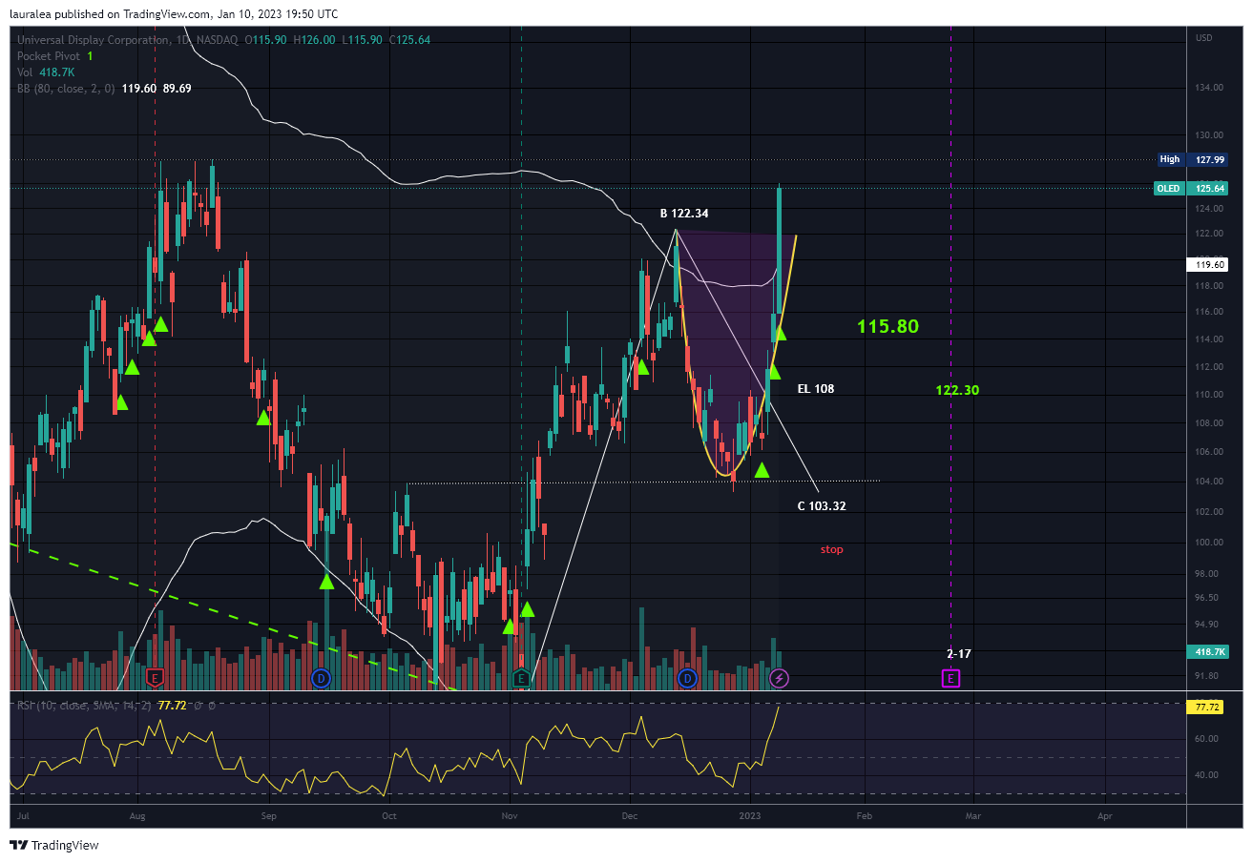Click the 2023 time axis label
1253x862 pixels.
pyautogui.click(x=751, y=816)
